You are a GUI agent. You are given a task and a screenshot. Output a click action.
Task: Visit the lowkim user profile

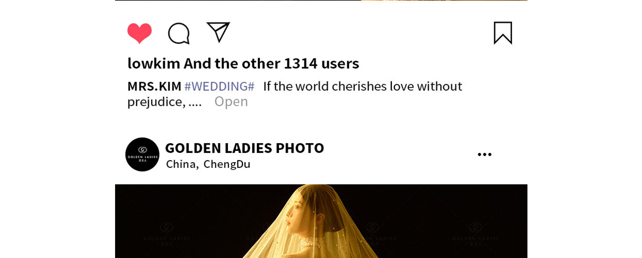[x=154, y=63]
